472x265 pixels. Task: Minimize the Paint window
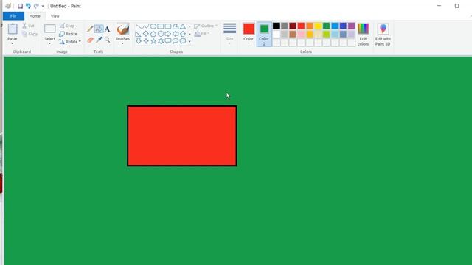[440, 6]
